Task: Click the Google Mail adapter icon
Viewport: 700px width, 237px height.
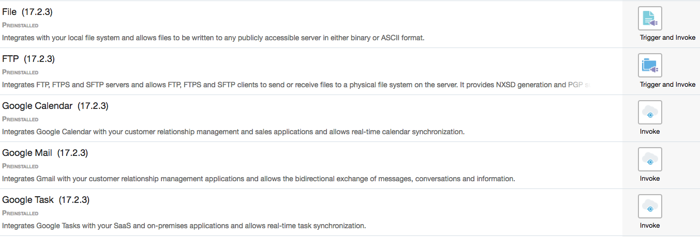Action: tap(650, 160)
